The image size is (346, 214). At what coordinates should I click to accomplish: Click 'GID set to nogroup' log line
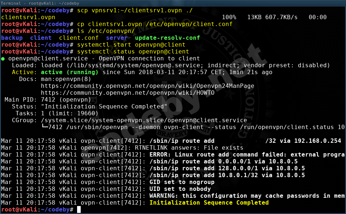182,182
